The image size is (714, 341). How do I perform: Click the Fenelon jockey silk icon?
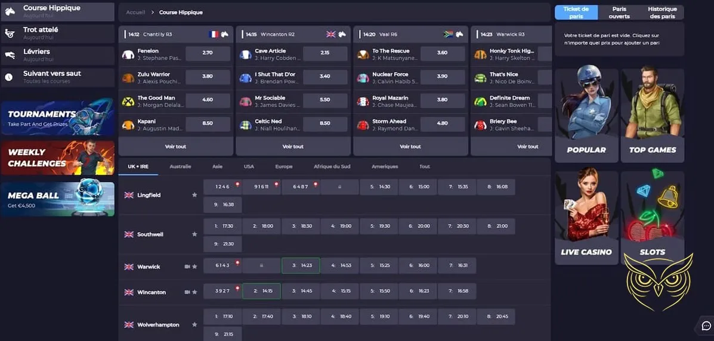(x=128, y=55)
